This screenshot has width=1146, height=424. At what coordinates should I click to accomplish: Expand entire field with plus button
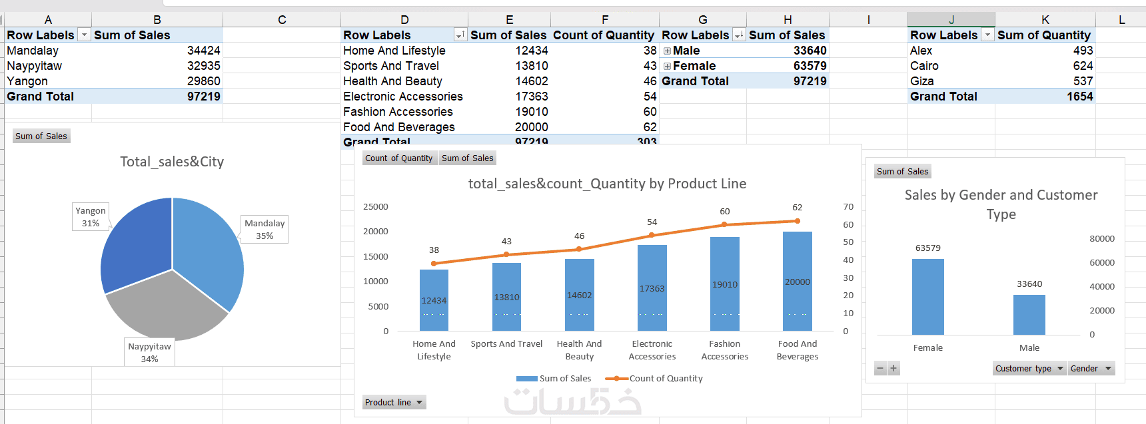[x=893, y=368]
